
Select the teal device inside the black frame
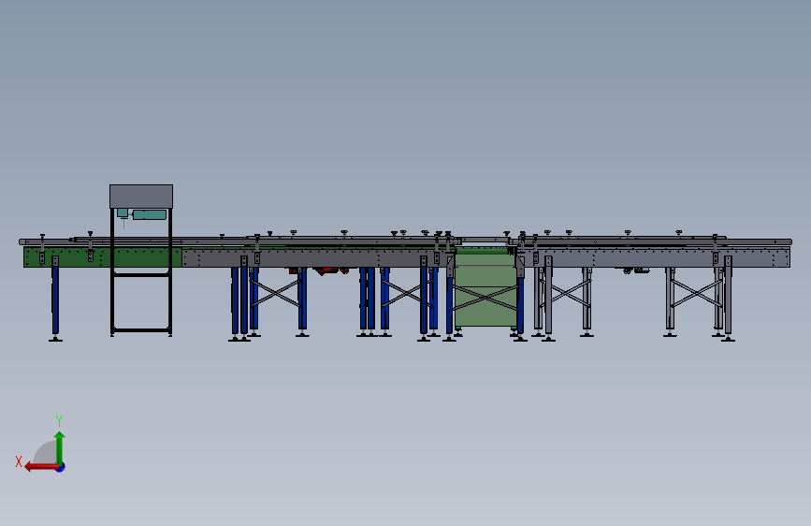coord(150,214)
